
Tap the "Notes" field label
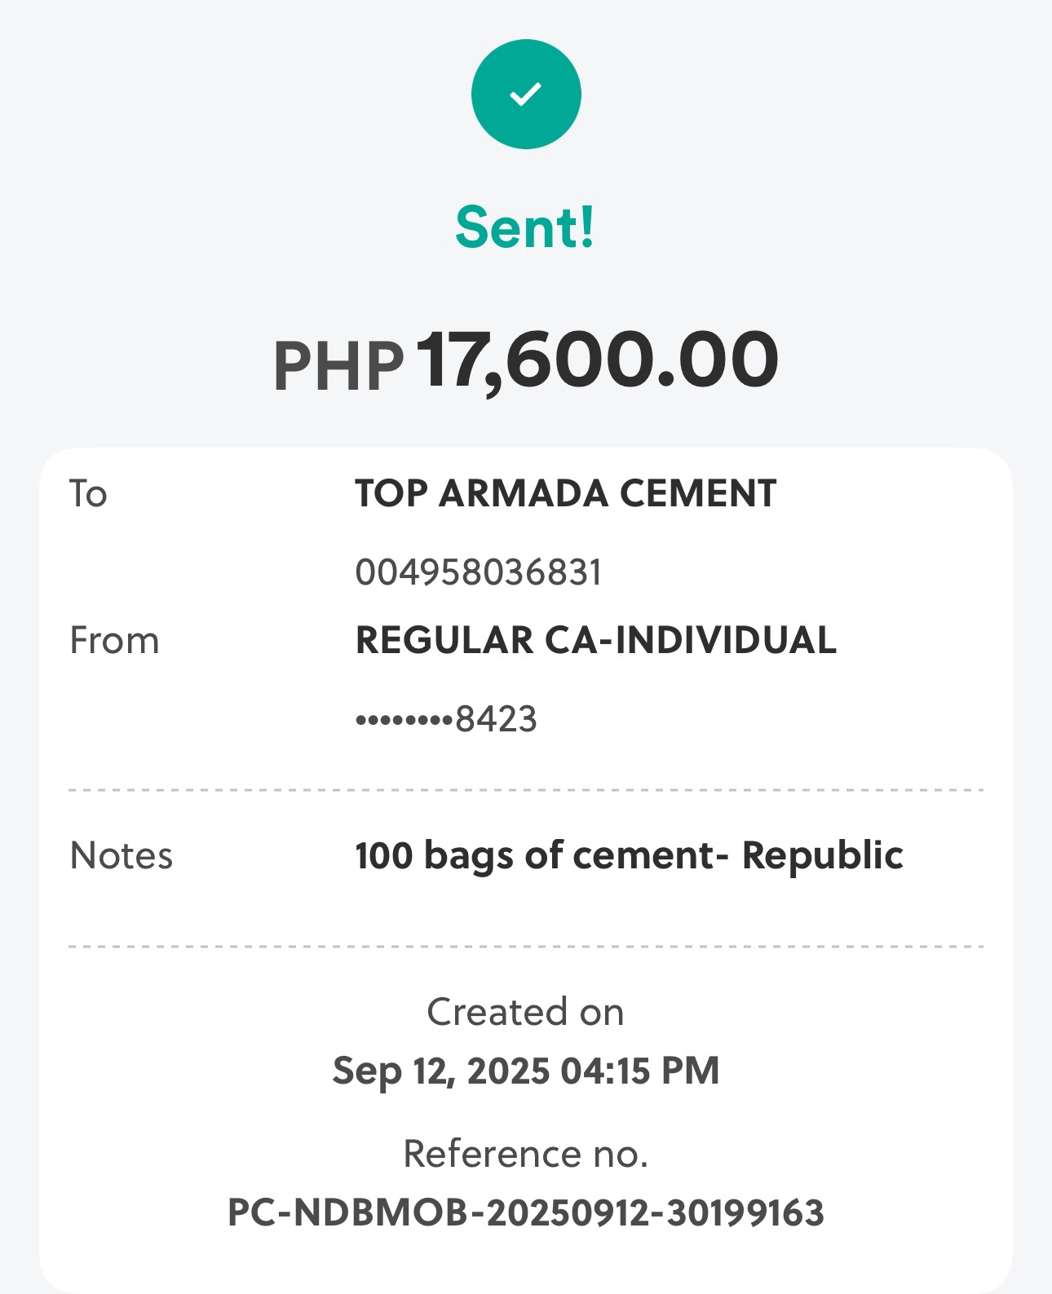122,855
